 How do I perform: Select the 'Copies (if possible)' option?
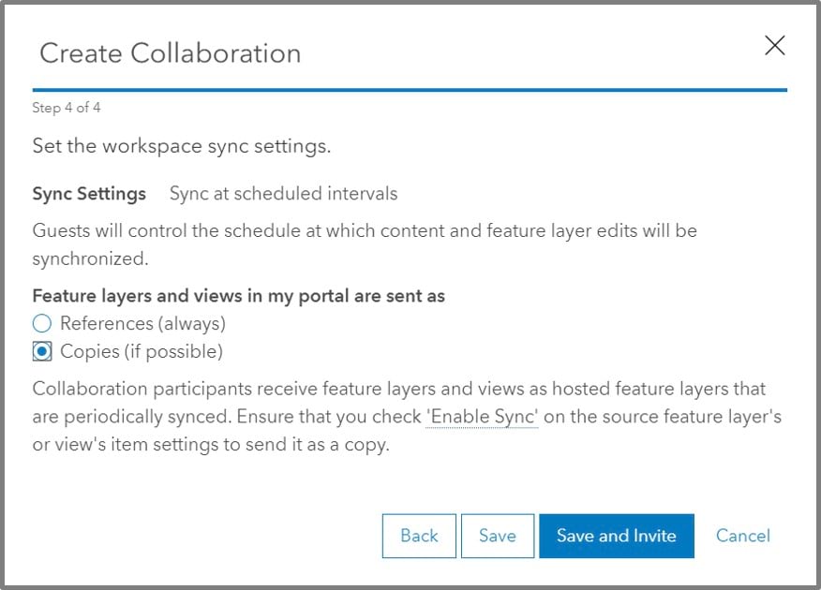41,351
